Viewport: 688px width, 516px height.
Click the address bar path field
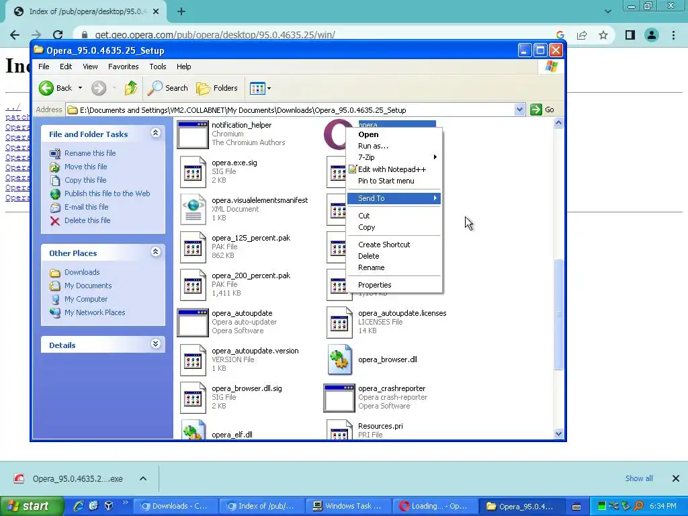coord(290,110)
